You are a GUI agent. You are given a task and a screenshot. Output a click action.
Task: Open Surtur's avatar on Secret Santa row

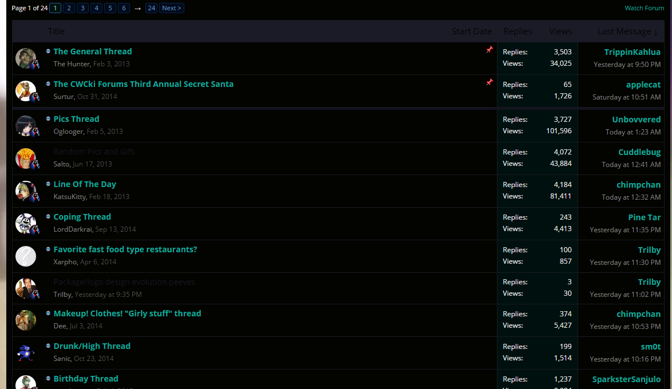point(26,91)
